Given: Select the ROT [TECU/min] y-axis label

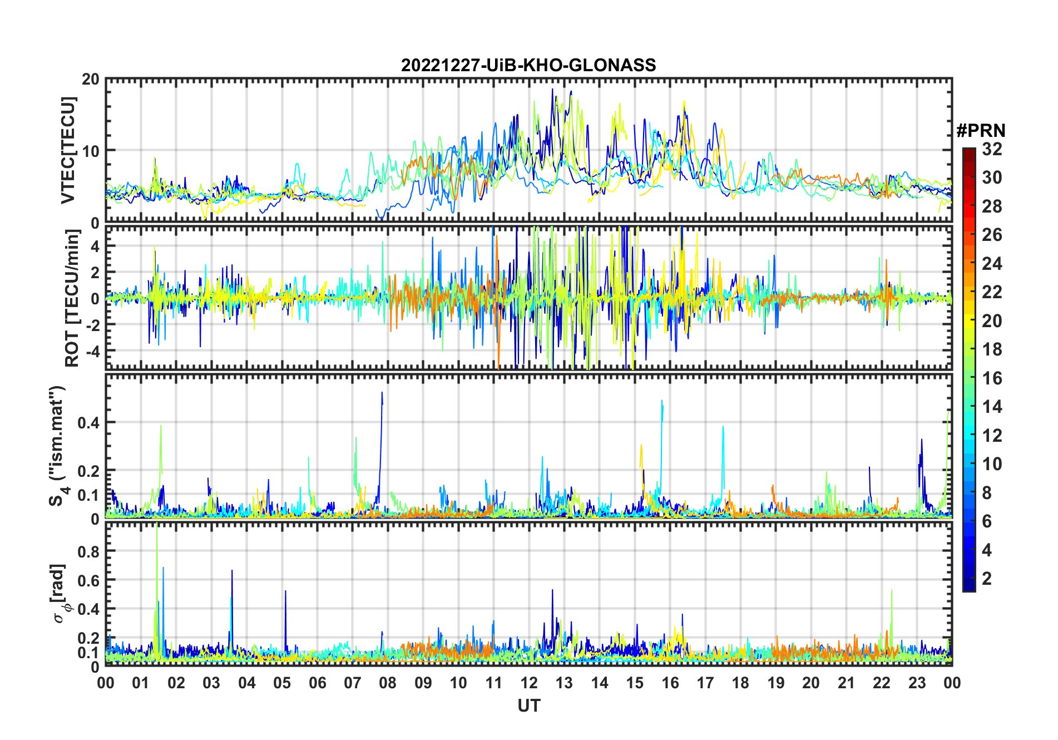Looking at the screenshot, I should [72, 298].
